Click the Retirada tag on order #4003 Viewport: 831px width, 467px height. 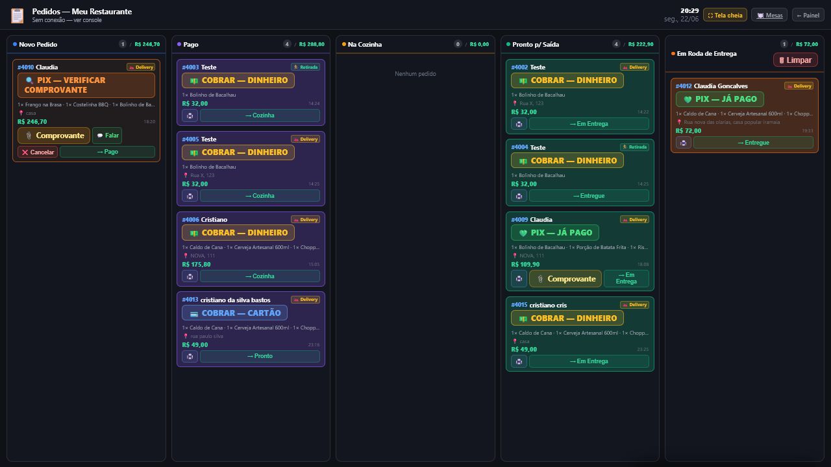[x=305, y=67]
